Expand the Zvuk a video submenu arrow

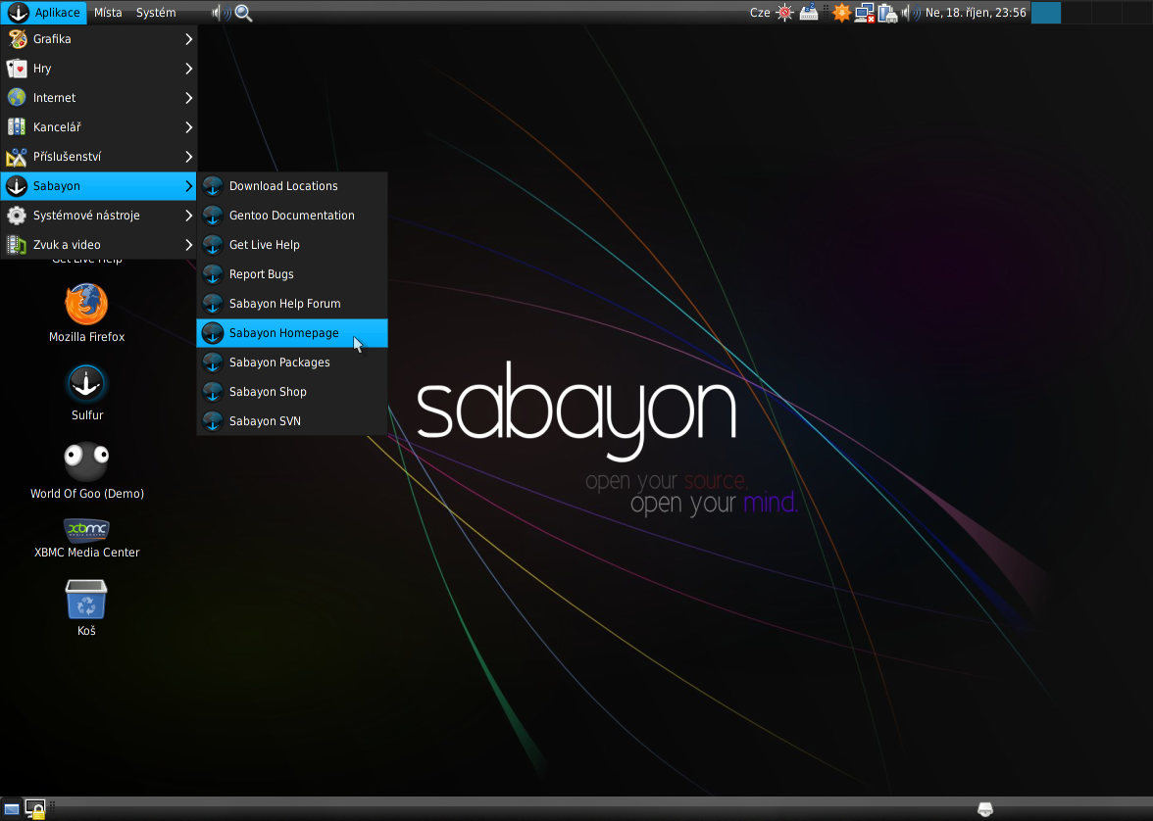[188, 245]
